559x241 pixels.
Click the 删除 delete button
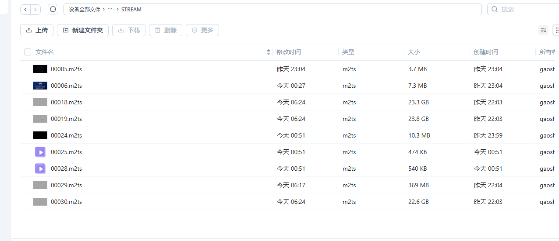pyautogui.click(x=166, y=30)
